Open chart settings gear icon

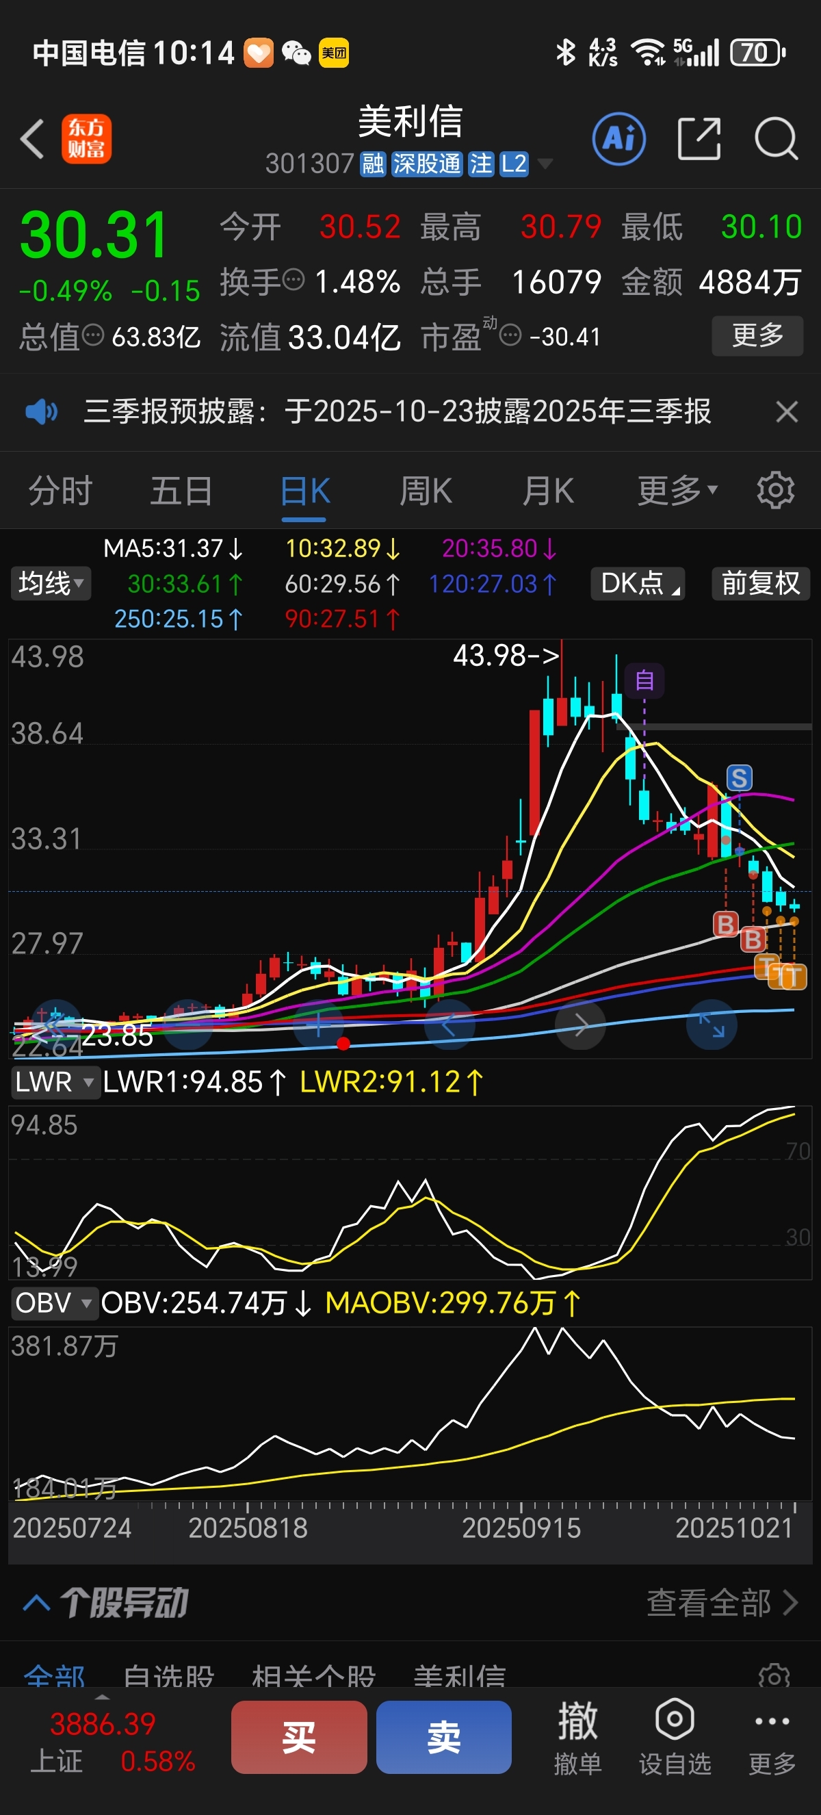[775, 491]
